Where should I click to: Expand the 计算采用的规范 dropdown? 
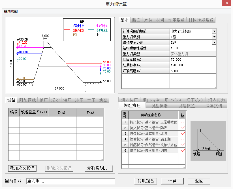pos(214,31)
